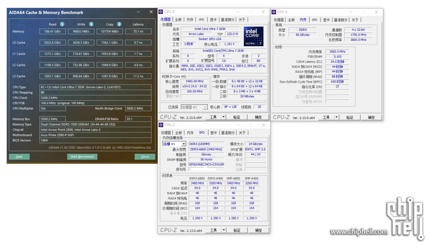Open 工具 dropdown arrow in SPD CPU-Z window
Image resolution: width=430 pixels, height=247 pixels.
click(224, 230)
